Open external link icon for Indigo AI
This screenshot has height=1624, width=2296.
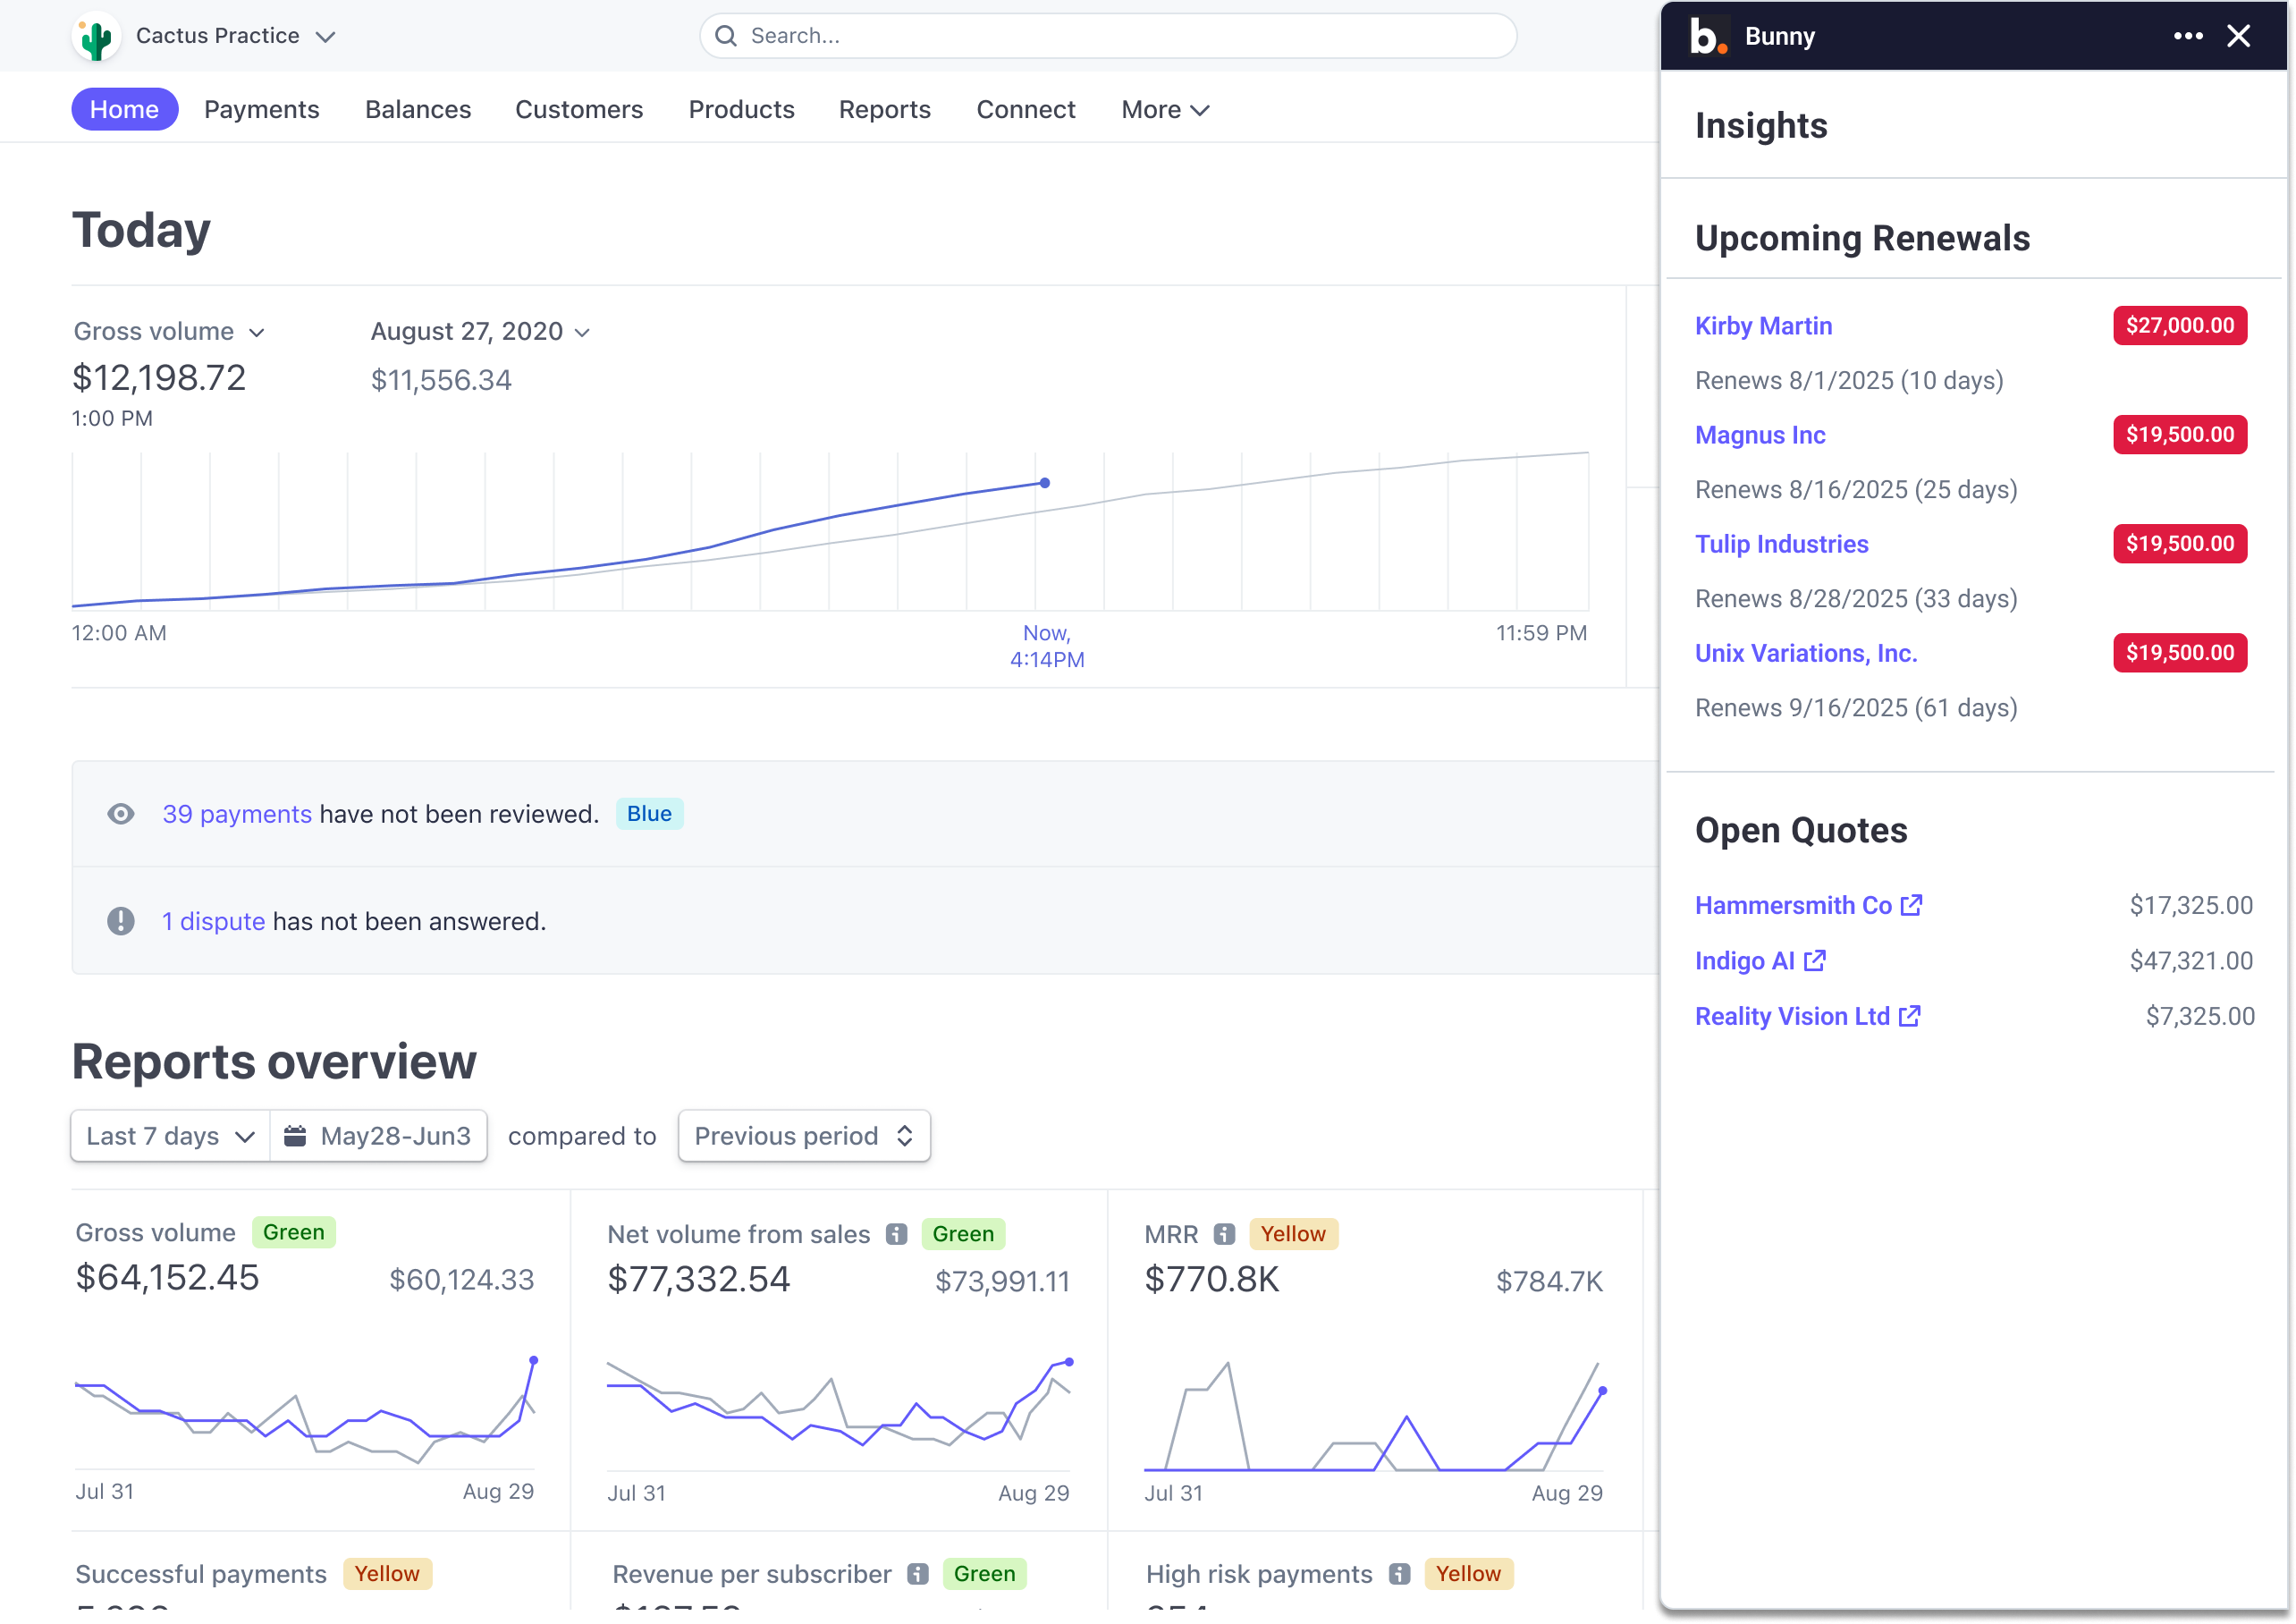(1815, 961)
